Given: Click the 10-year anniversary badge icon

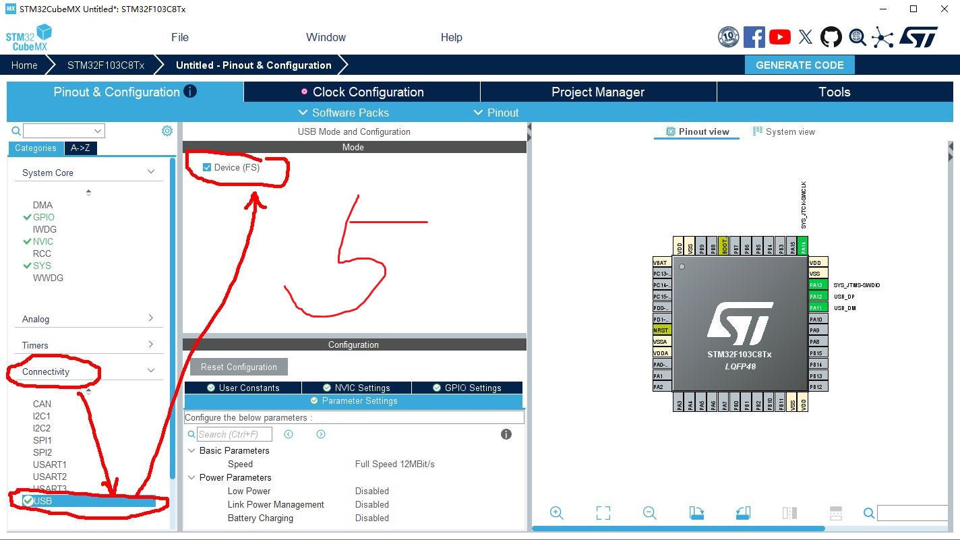Looking at the screenshot, I should (x=729, y=37).
